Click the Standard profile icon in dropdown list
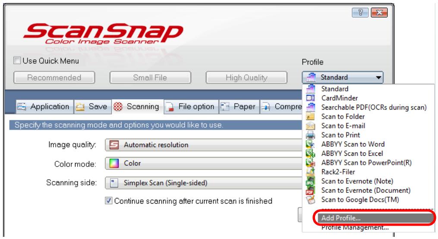This screenshot has height=239, width=438. click(x=311, y=89)
